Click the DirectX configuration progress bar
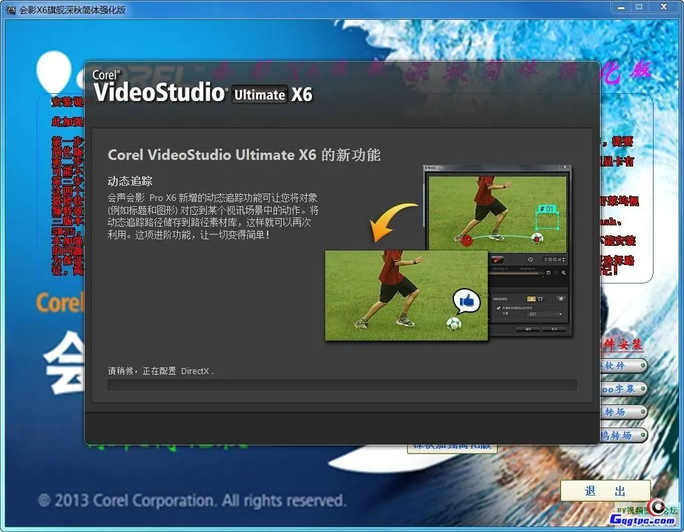The width and height of the screenshot is (684, 532). [x=342, y=385]
